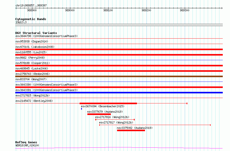
Task: Select esv3643380 (1000GenomesConsortiumPhase3) label
Action: (47, 85)
